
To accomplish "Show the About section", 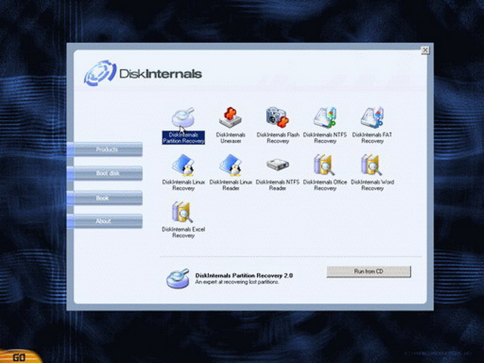I will click(x=105, y=221).
